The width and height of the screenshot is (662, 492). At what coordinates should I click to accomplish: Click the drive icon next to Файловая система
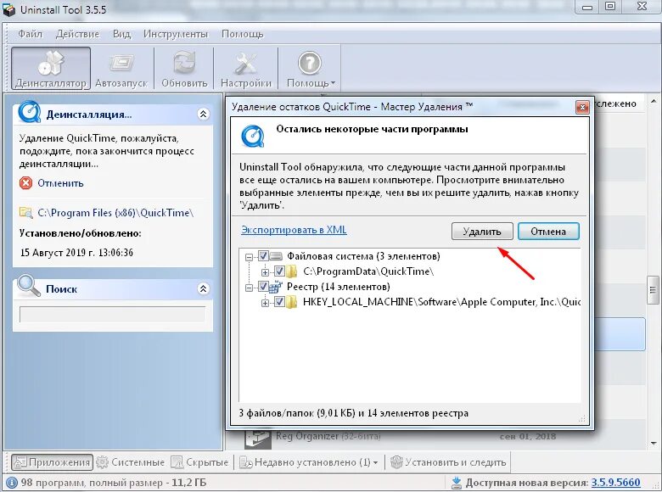point(276,256)
